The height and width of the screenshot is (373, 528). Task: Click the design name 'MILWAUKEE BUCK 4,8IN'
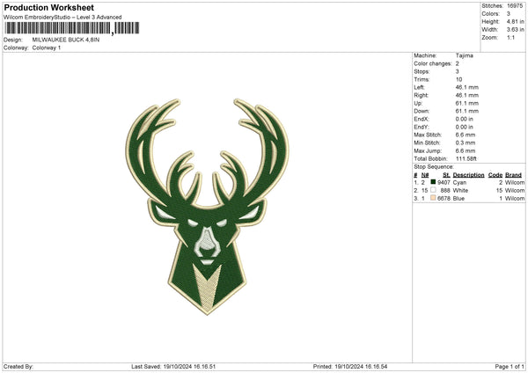coord(66,40)
